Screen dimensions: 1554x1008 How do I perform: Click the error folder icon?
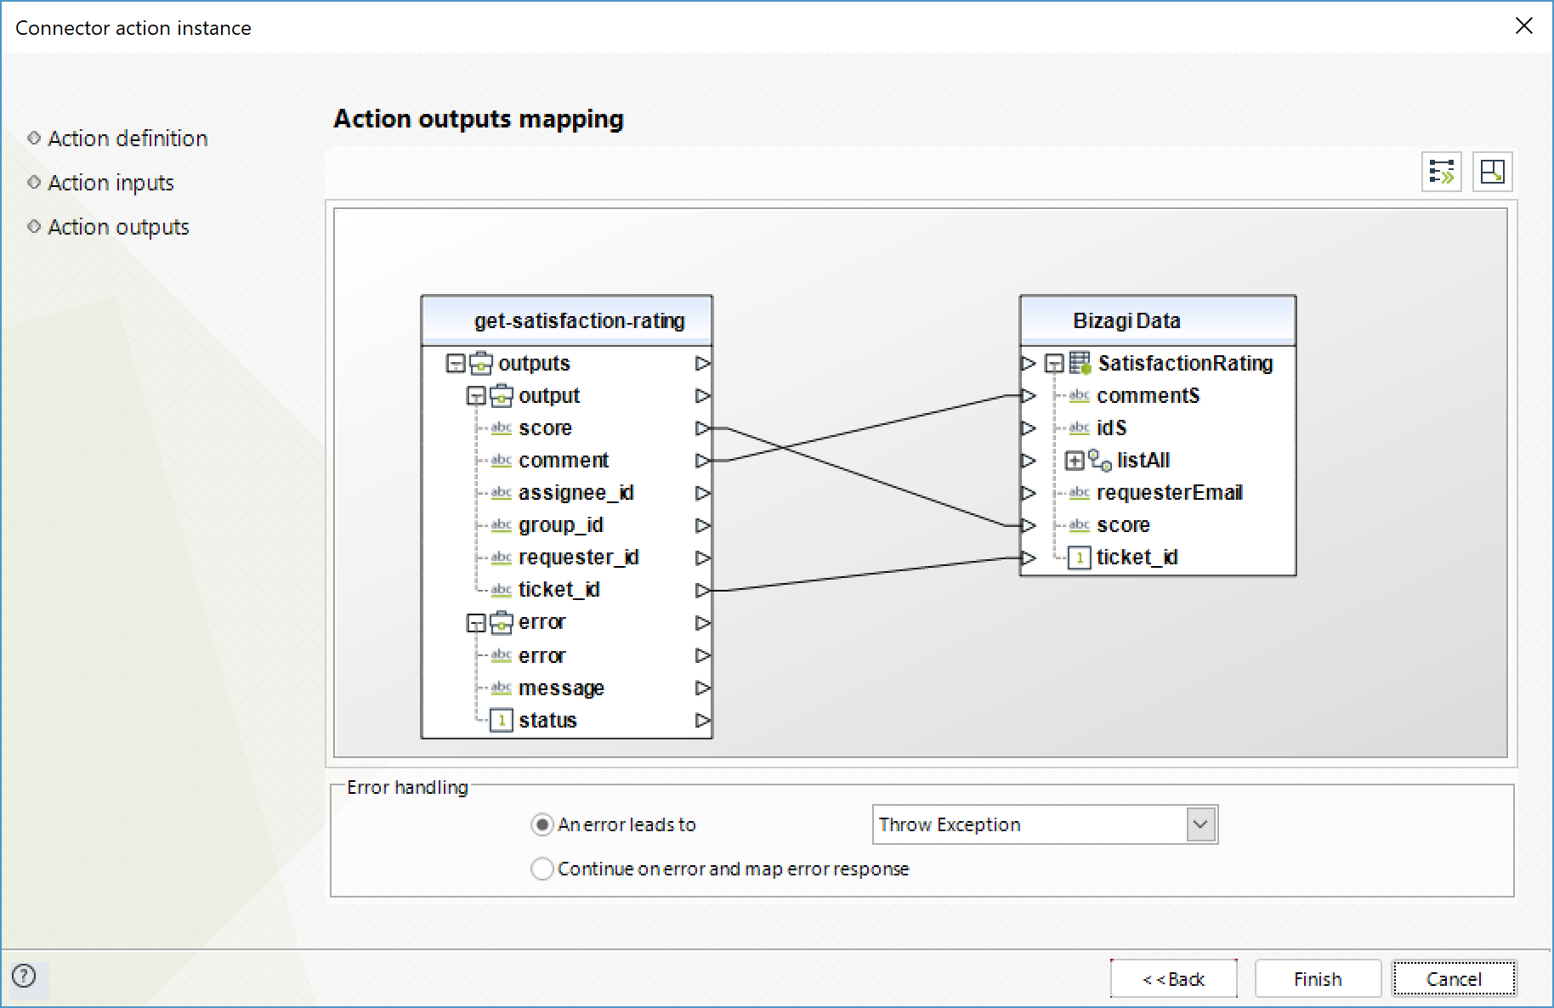(x=502, y=622)
